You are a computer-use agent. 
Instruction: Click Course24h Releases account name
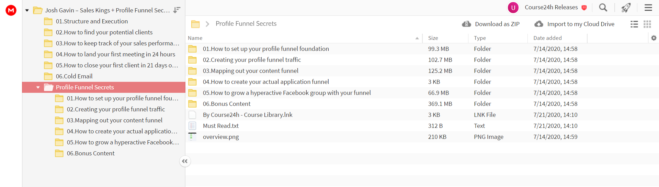[x=551, y=7]
